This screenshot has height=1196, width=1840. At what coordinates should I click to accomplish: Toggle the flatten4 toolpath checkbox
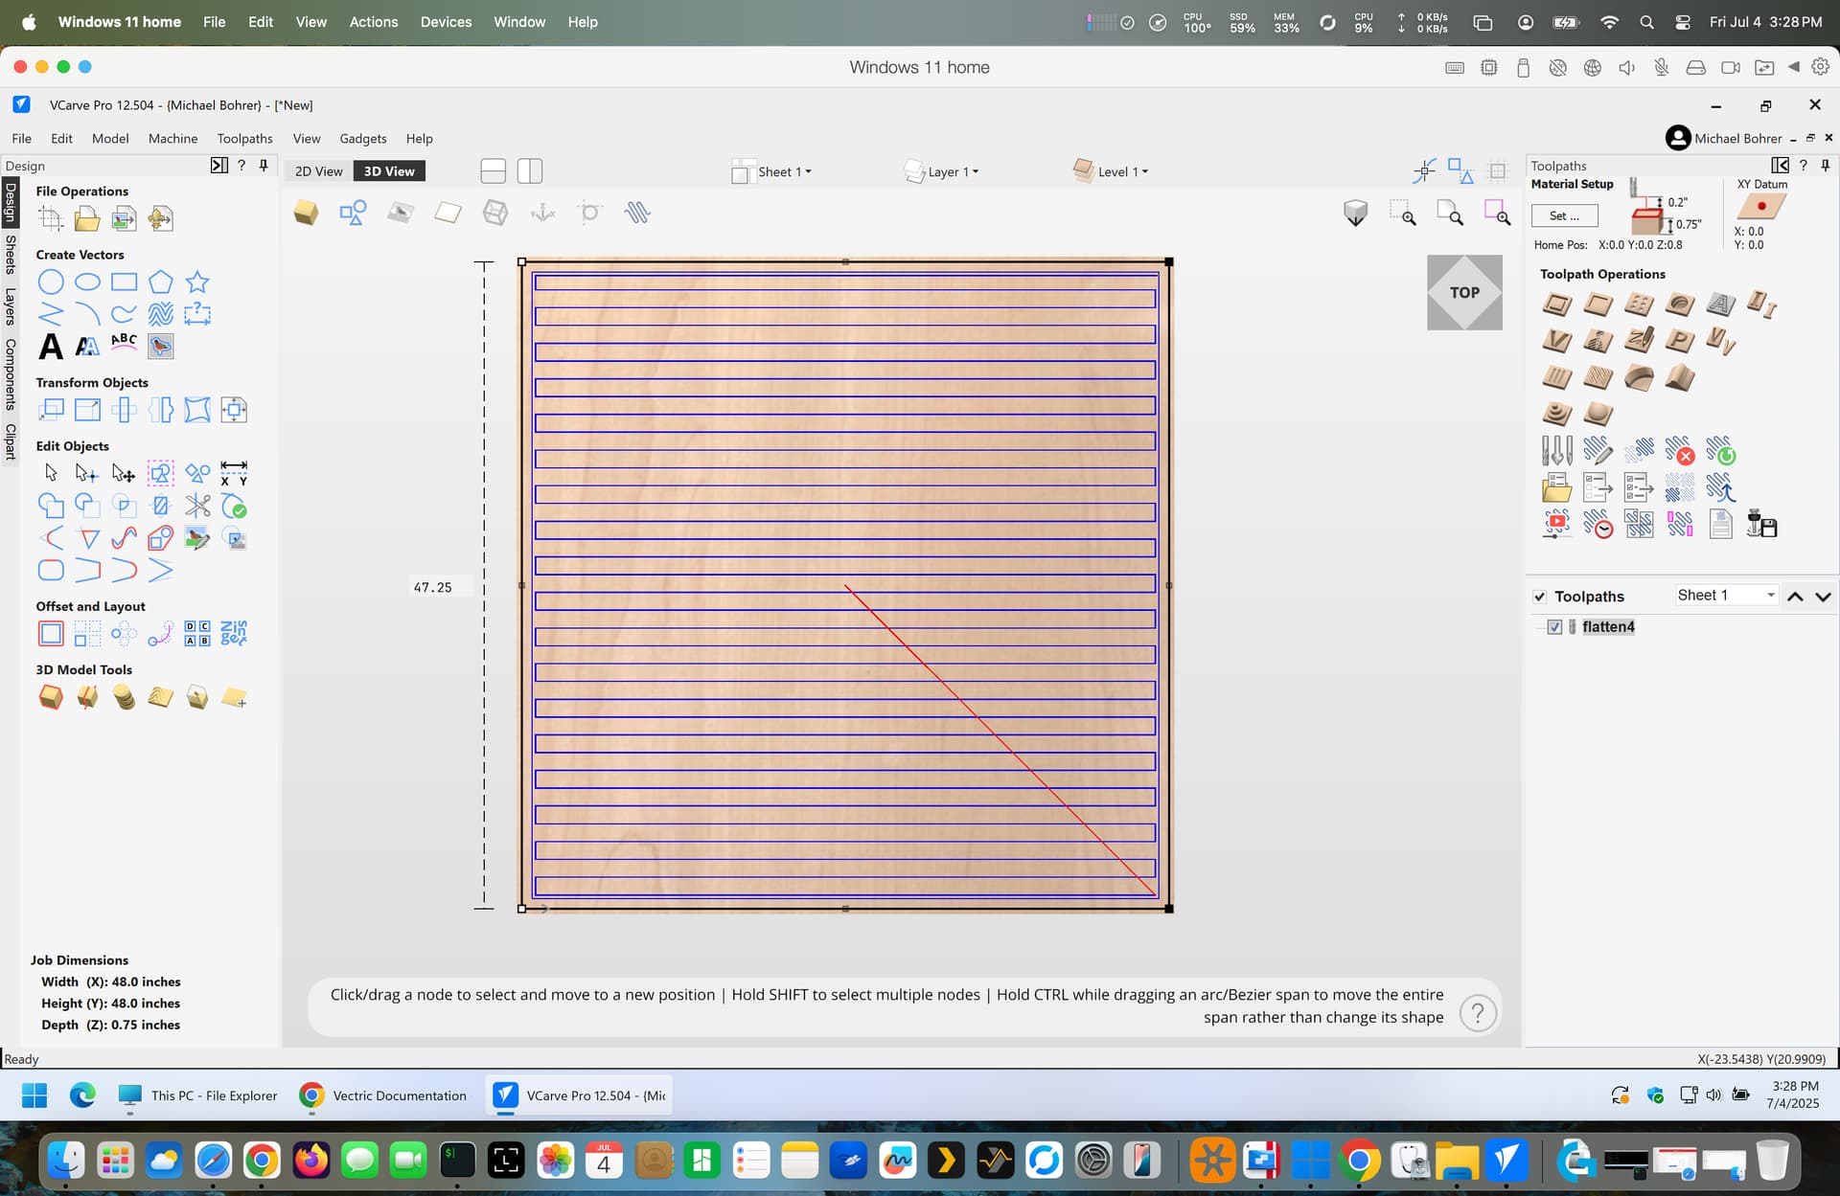(1555, 627)
